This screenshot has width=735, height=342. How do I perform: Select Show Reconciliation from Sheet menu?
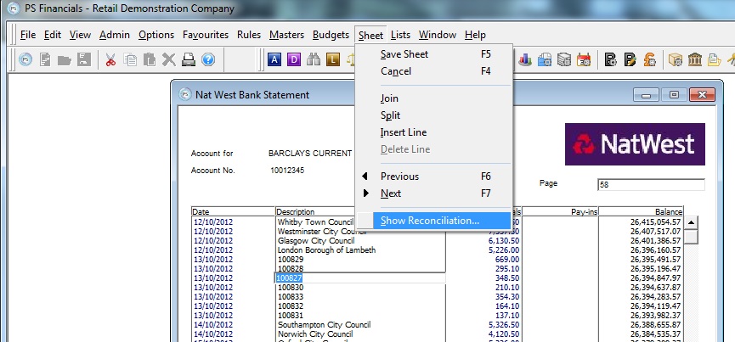(429, 221)
